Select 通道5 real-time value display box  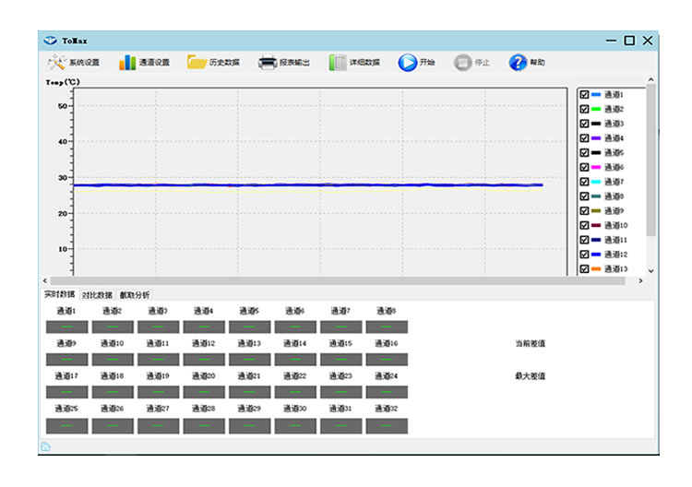pos(250,327)
